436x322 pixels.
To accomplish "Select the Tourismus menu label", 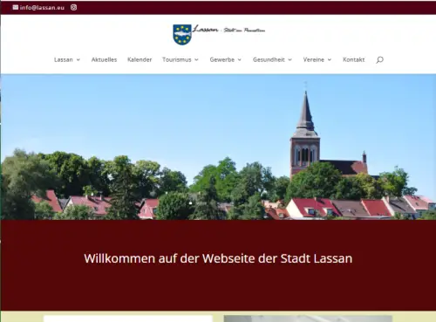I will click(x=177, y=59).
